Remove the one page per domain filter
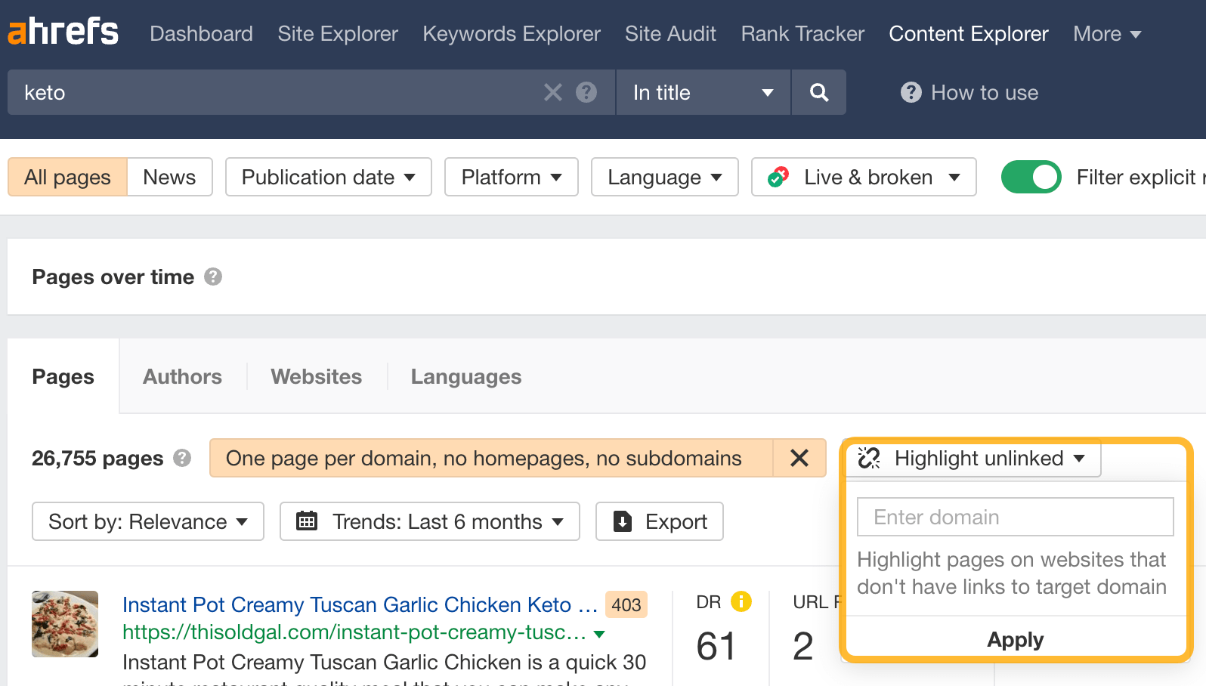 pos(799,458)
